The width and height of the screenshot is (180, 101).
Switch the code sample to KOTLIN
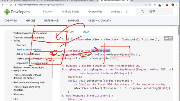(69, 32)
